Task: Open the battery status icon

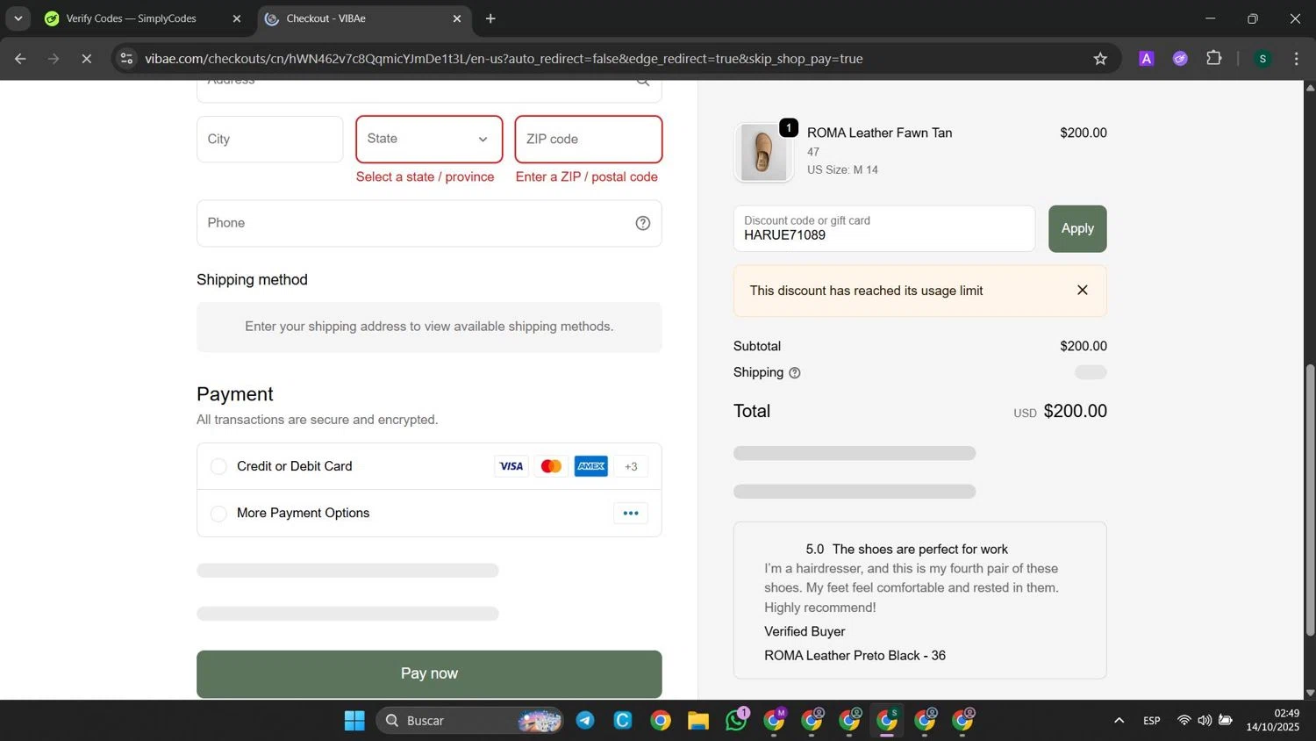Action: (x=1226, y=721)
